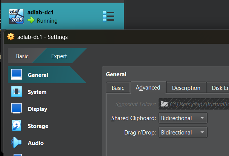Click the 'Snapshot Folder:' label
Viewport: 229px width, 156px height.
(136, 104)
